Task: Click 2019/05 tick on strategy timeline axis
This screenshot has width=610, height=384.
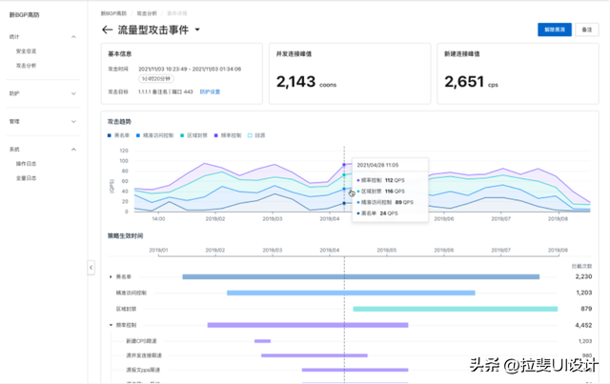Action: click(387, 251)
